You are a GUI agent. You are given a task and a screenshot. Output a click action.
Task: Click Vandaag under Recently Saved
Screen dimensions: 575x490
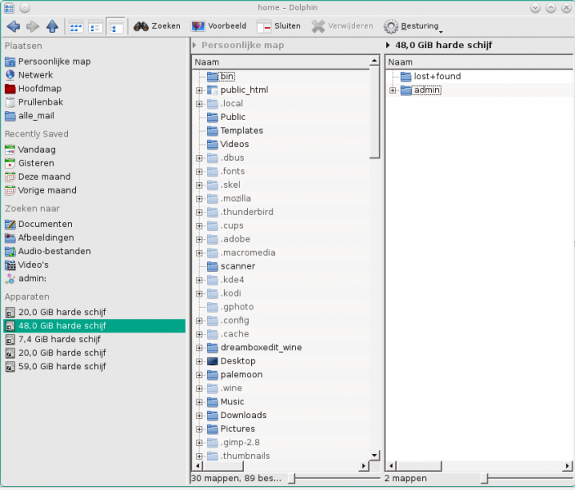click(37, 149)
